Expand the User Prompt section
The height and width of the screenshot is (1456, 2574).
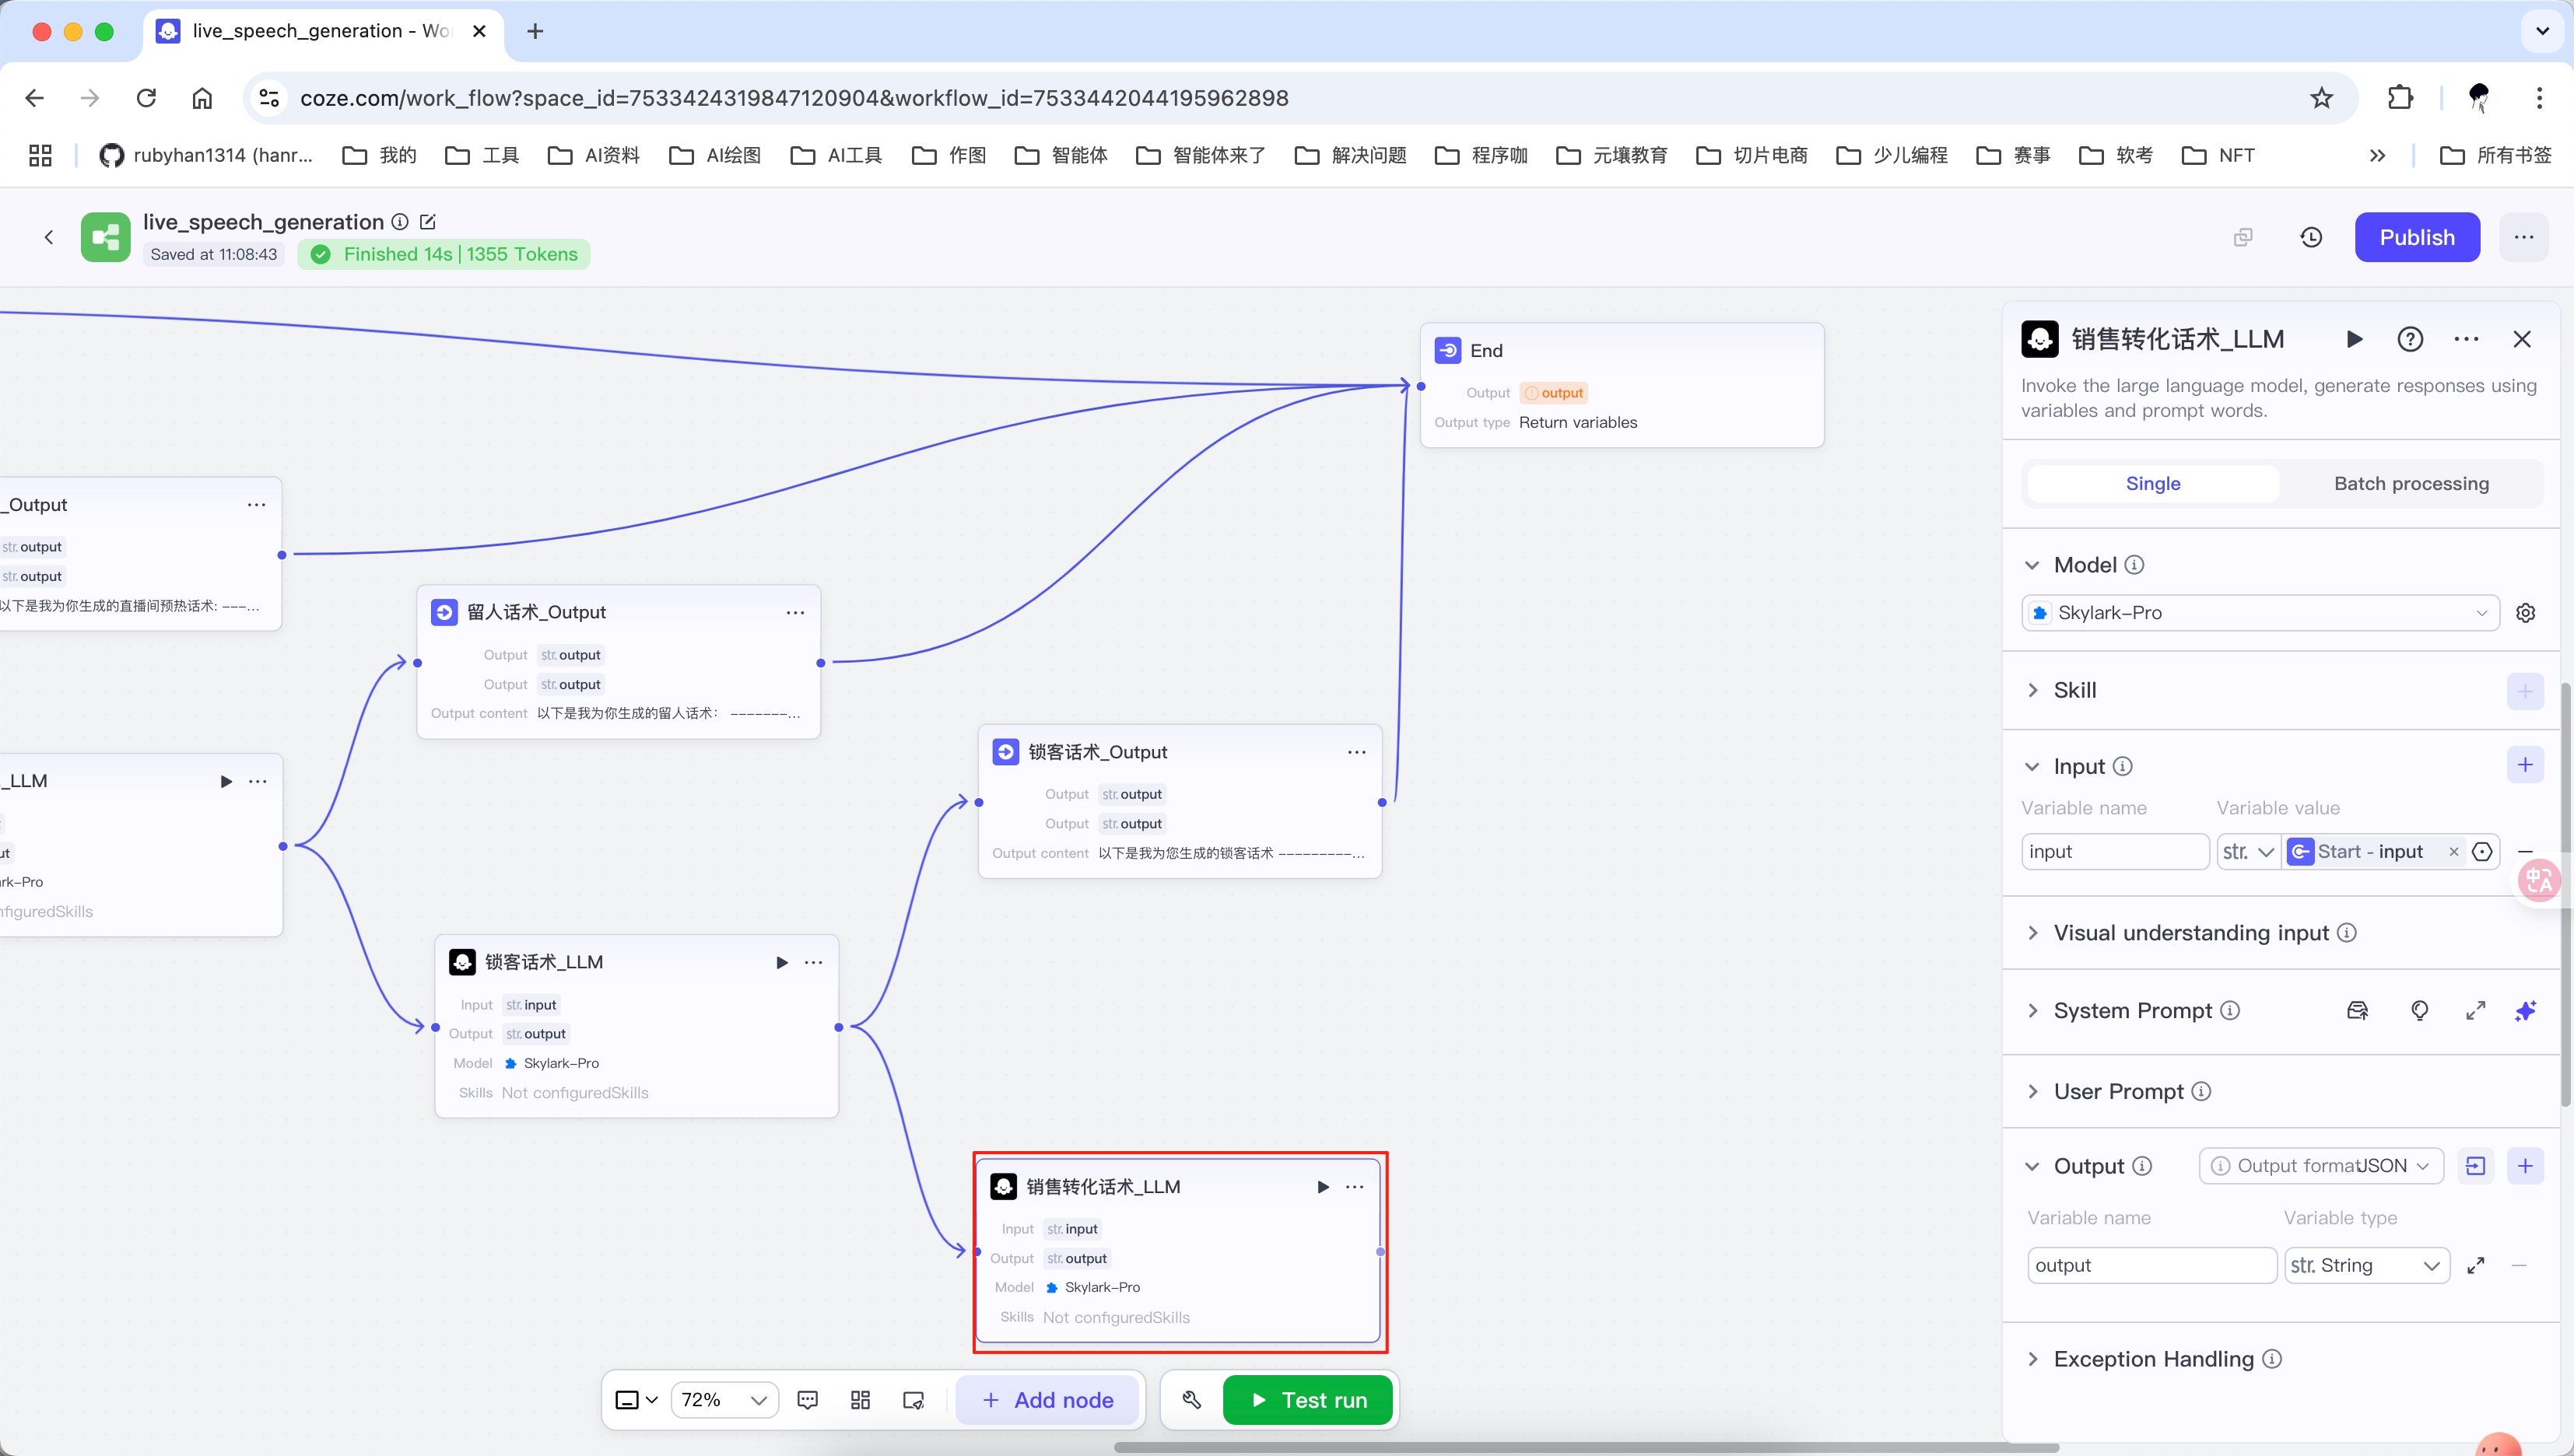2118,1092
